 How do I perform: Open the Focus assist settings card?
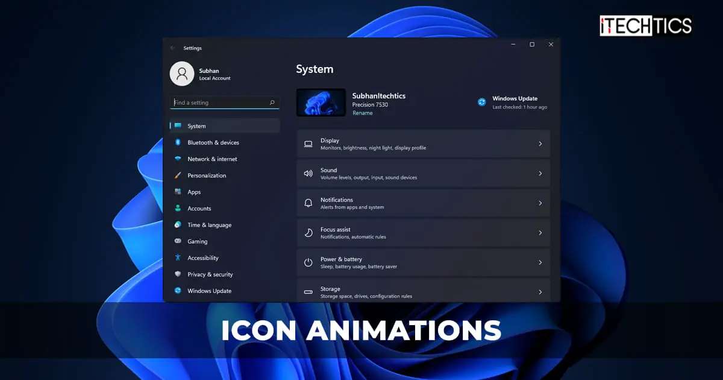pos(423,233)
